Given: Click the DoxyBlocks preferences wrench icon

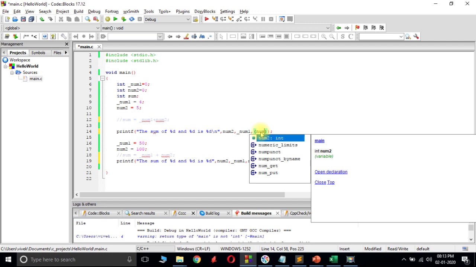Looking at the screenshot, I should point(64,36).
